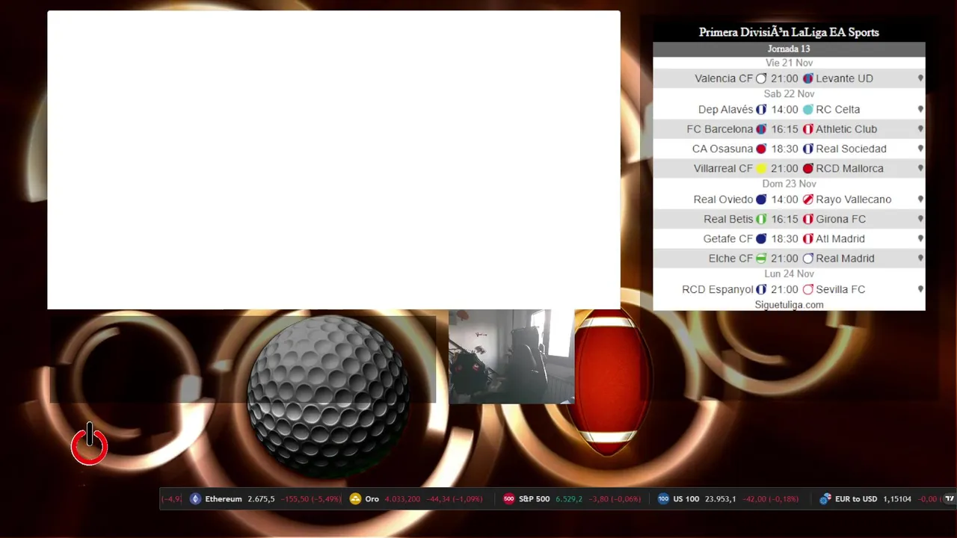Click the Sevilla FC team name

840,289
